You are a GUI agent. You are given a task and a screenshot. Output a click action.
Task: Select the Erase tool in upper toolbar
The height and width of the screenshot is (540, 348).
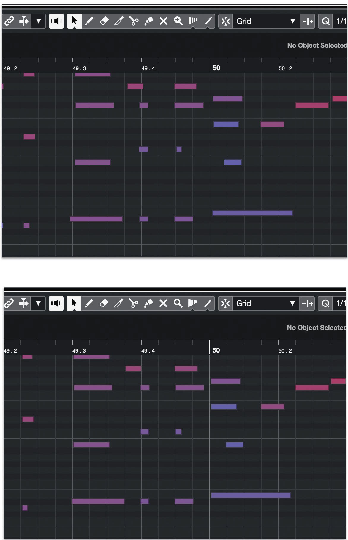point(104,21)
